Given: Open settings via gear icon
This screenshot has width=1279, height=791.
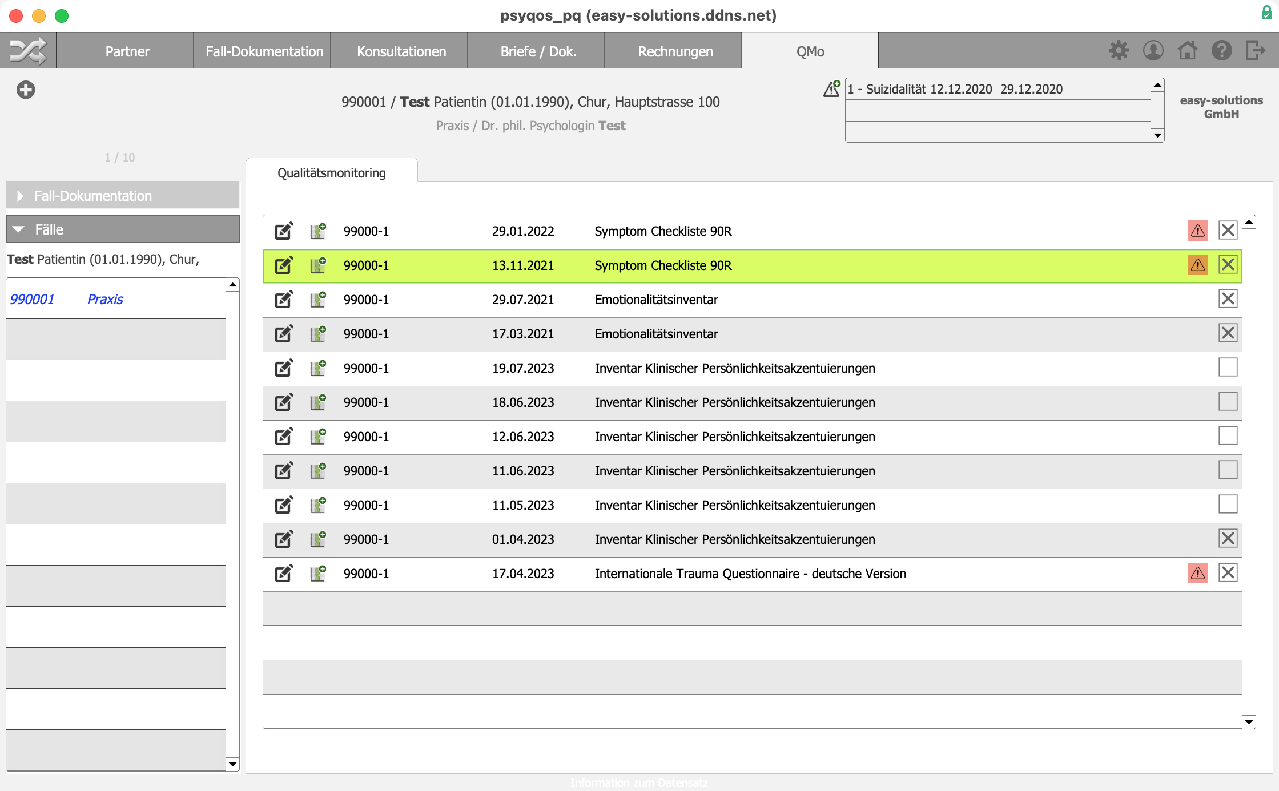Looking at the screenshot, I should 1119,50.
